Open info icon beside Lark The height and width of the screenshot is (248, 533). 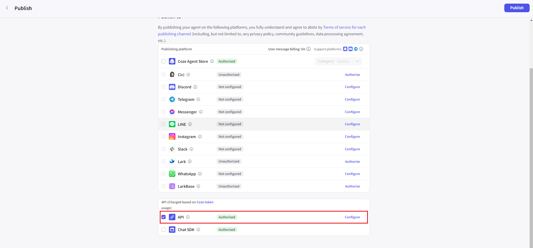[190, 161]
